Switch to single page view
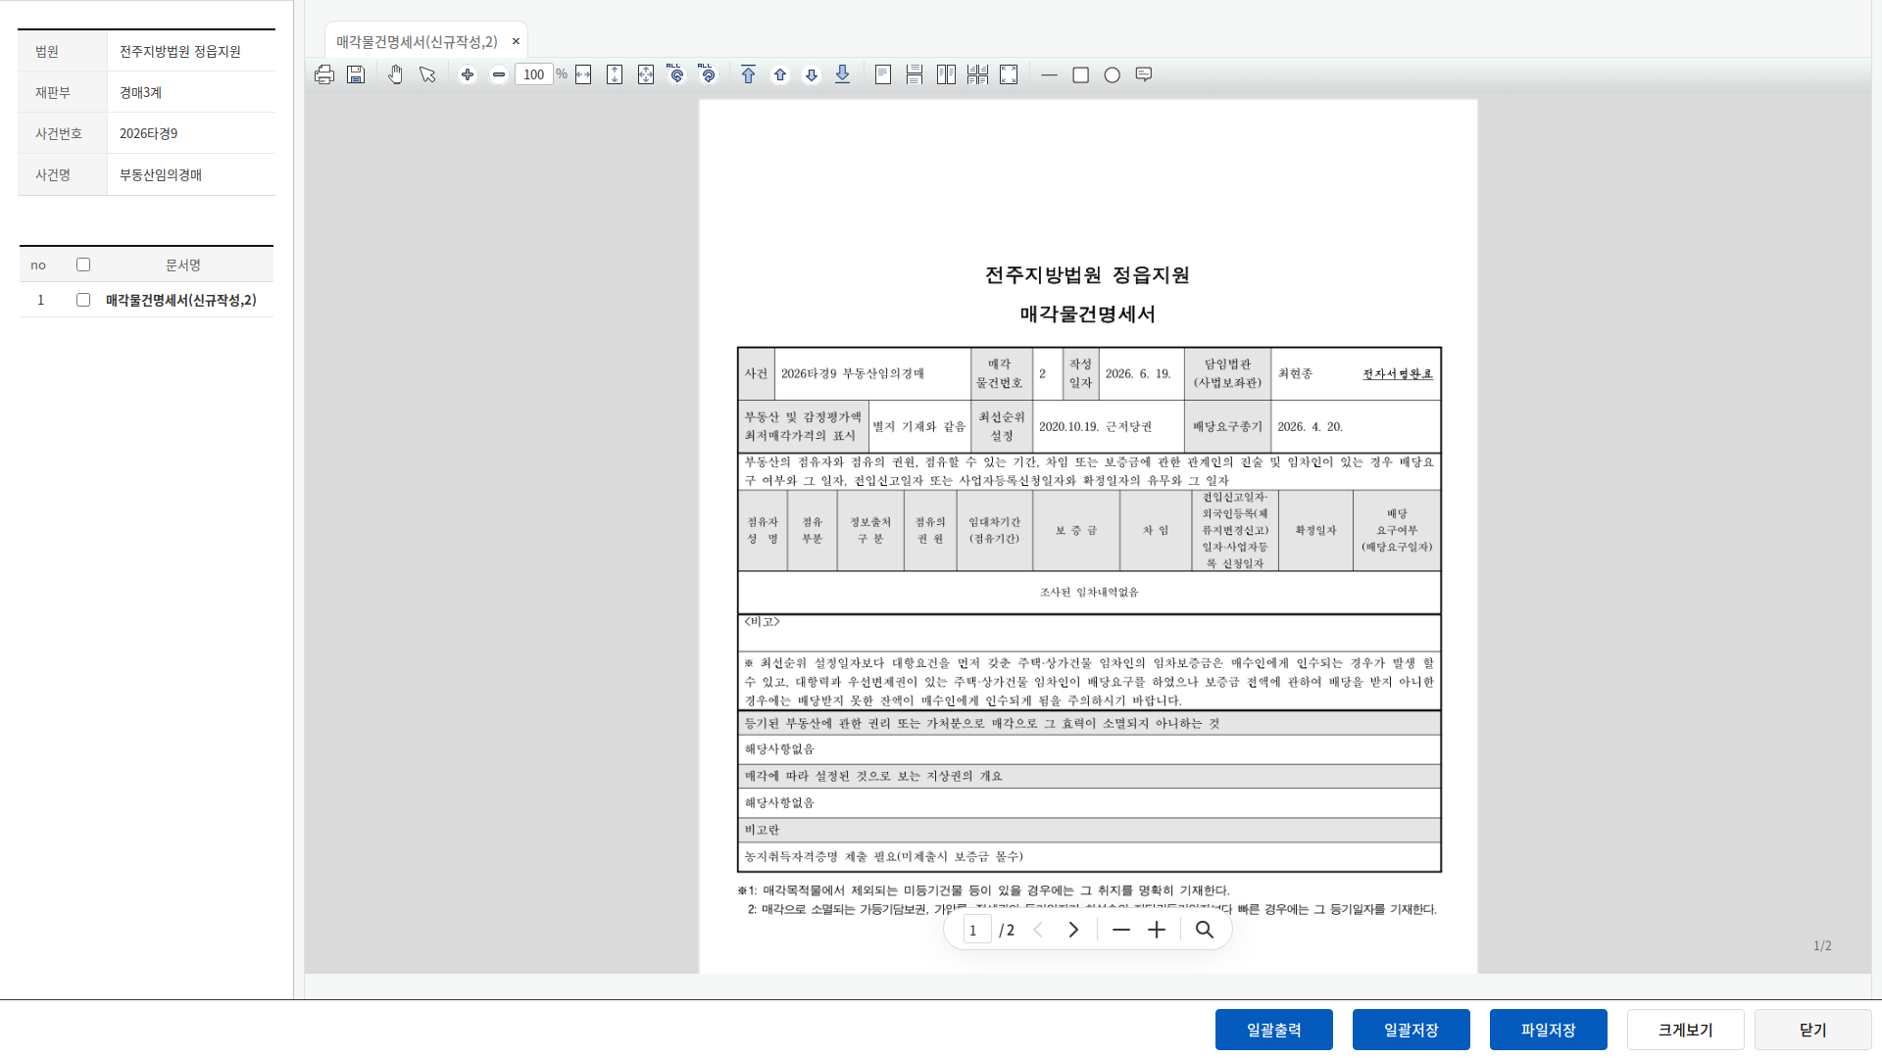This screenshot has height=1058, width=1882. (883, 74)
